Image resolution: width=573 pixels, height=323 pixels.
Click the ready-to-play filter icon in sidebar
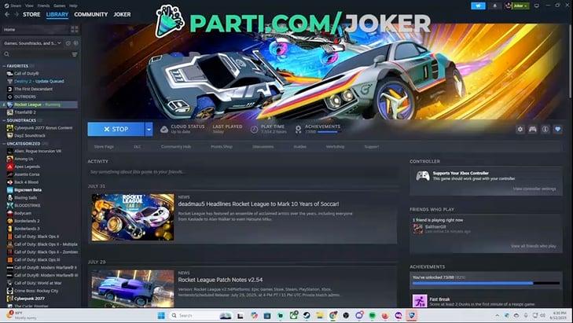[75, 43]
